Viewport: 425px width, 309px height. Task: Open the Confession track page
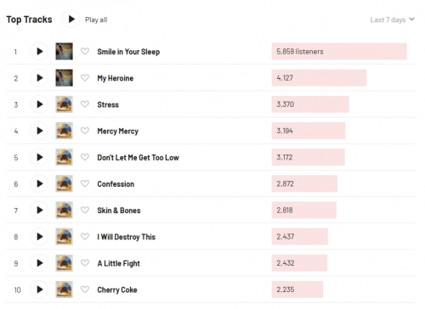[x=116, y=184]
